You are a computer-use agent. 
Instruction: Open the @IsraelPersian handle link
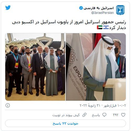(102, 13)
